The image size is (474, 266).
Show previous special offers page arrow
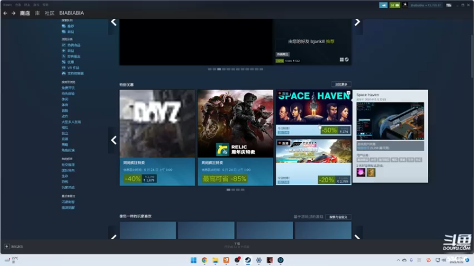(x=114, y=140)
